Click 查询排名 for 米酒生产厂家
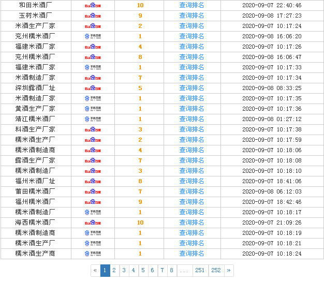The height and width of the screenshot is (282, 324). (192, 26)
